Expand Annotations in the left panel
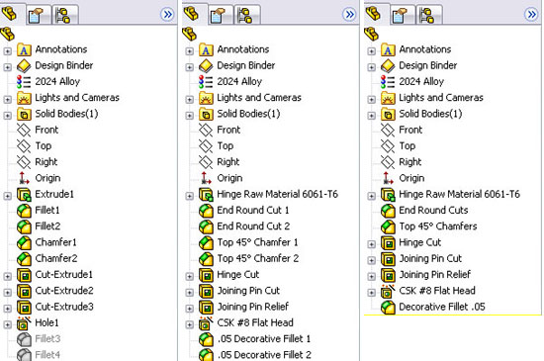This screenshot has height=361, width=544. 7,51
